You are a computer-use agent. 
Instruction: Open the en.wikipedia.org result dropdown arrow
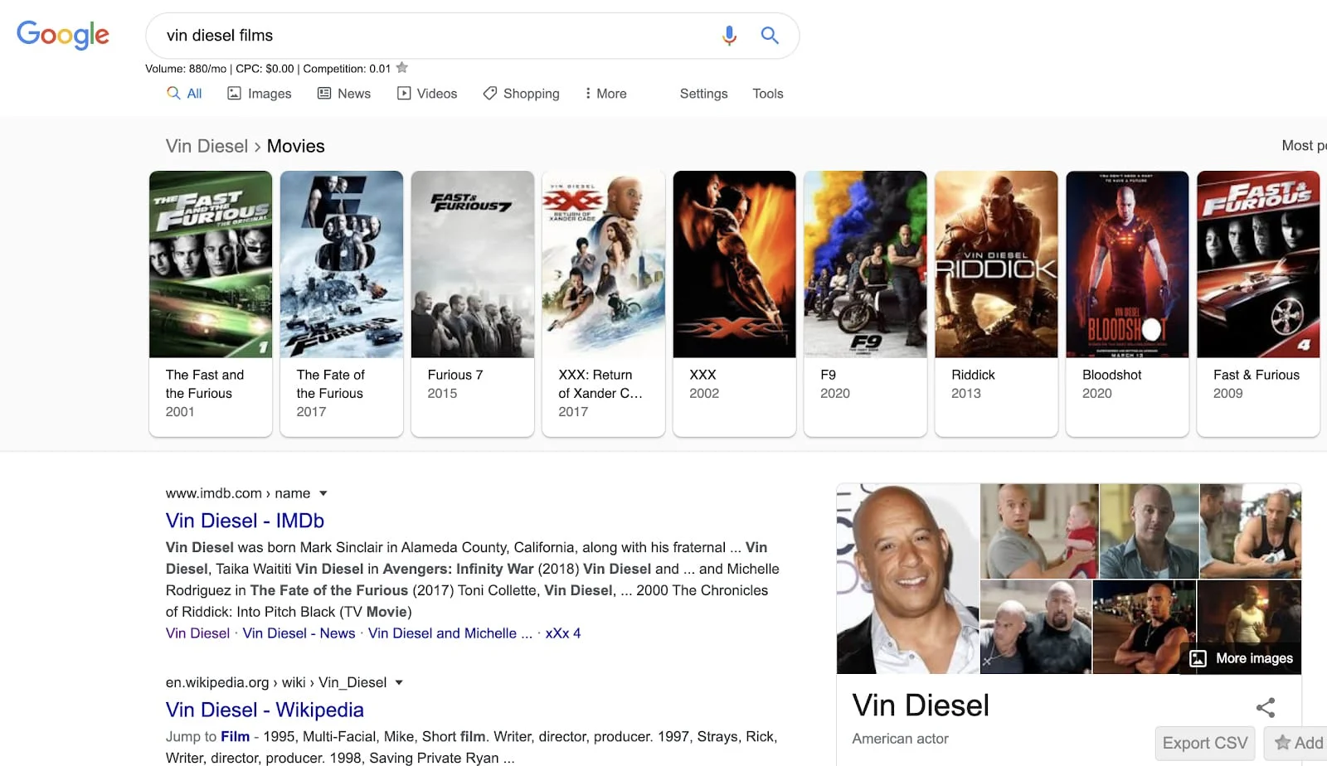399,682
